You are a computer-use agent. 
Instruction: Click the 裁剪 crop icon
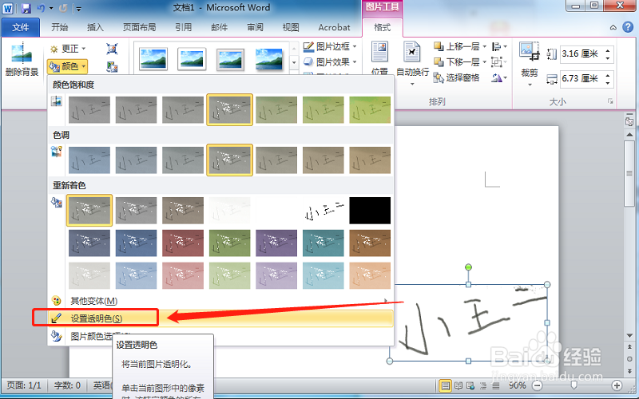click(530, 52)
